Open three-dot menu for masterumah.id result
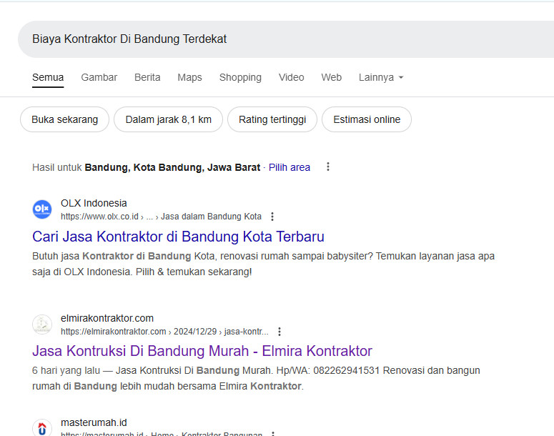The height and width of the screenshot is (436, 554). coord(273,434)
